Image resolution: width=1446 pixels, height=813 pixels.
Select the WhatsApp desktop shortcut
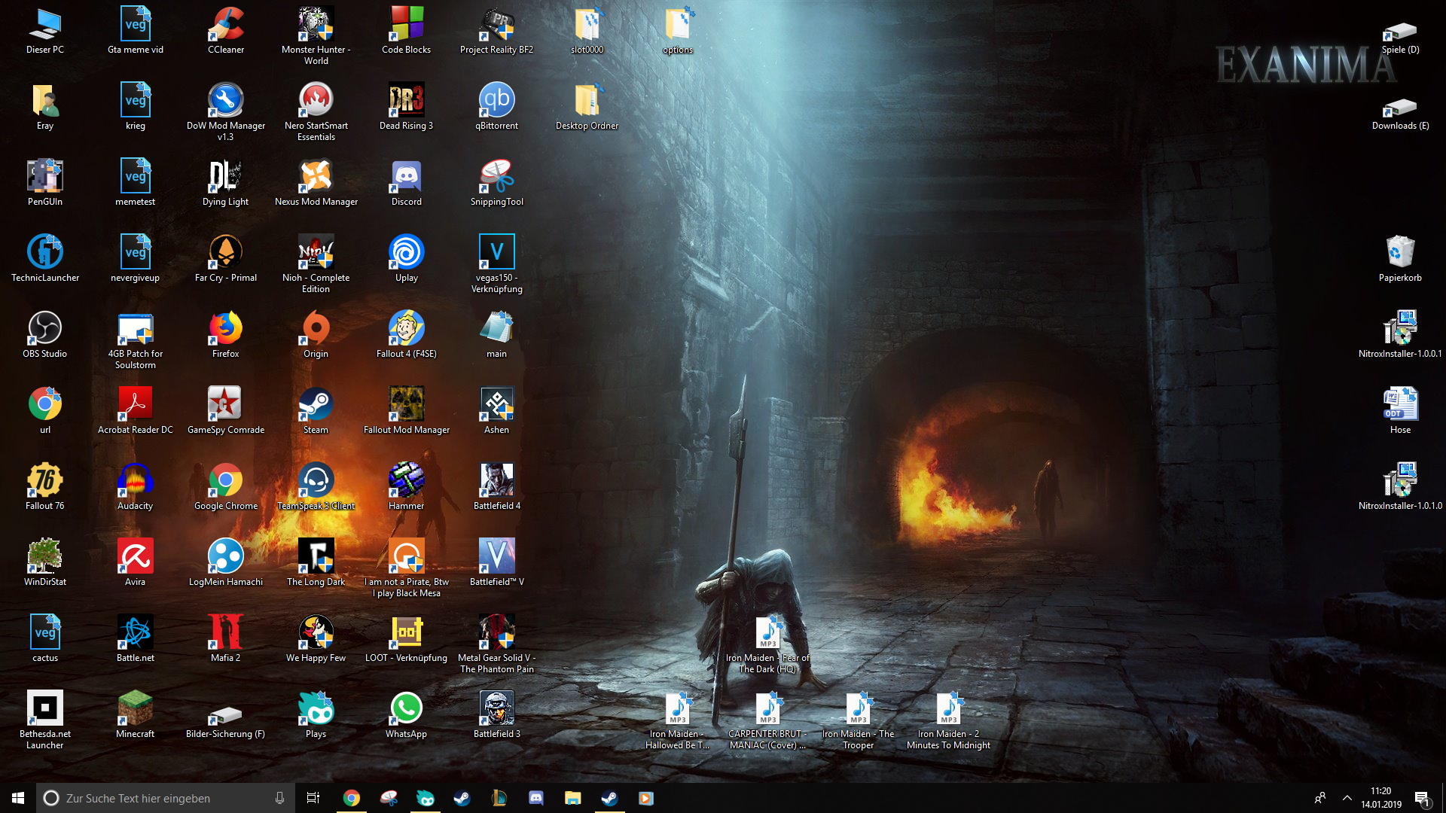coord(407,715)
